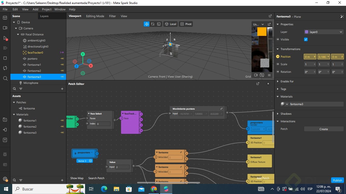The width and height of the screenshot is (346, 194).
Task: Open the Layer dropdown showing layer0
Action: [x=323, y=32]
